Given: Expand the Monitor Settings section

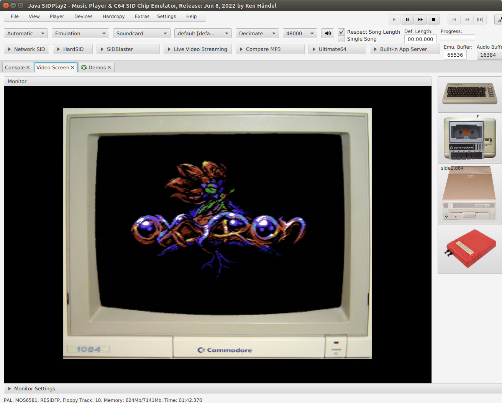Looking at the screenshot, I should click(10, 388).
